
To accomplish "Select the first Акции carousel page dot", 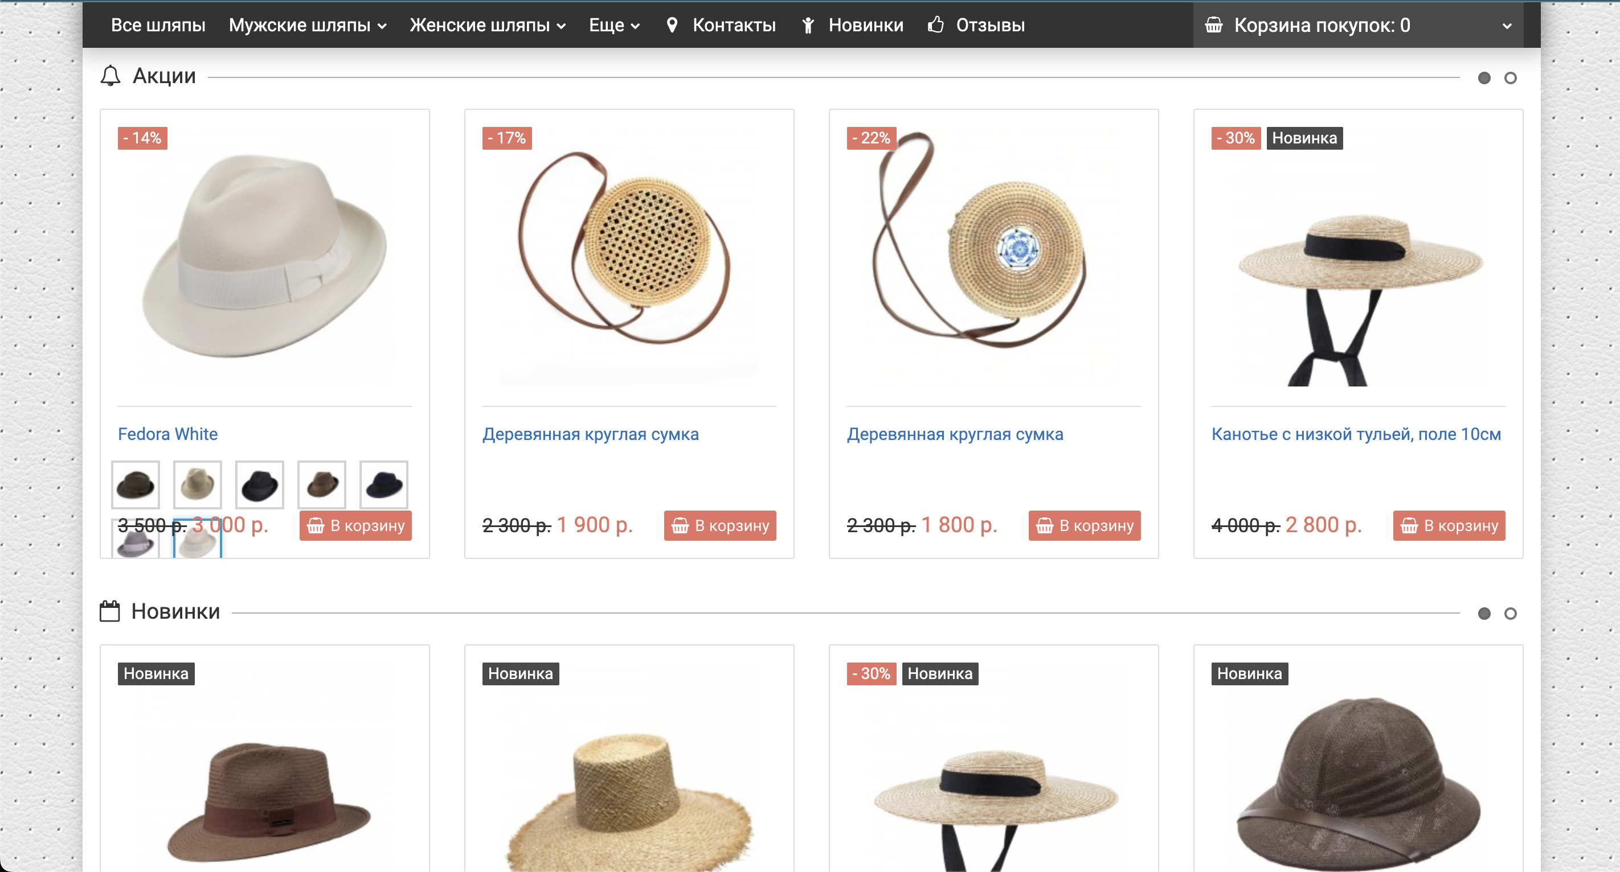I will click(x=1484, y=78).
